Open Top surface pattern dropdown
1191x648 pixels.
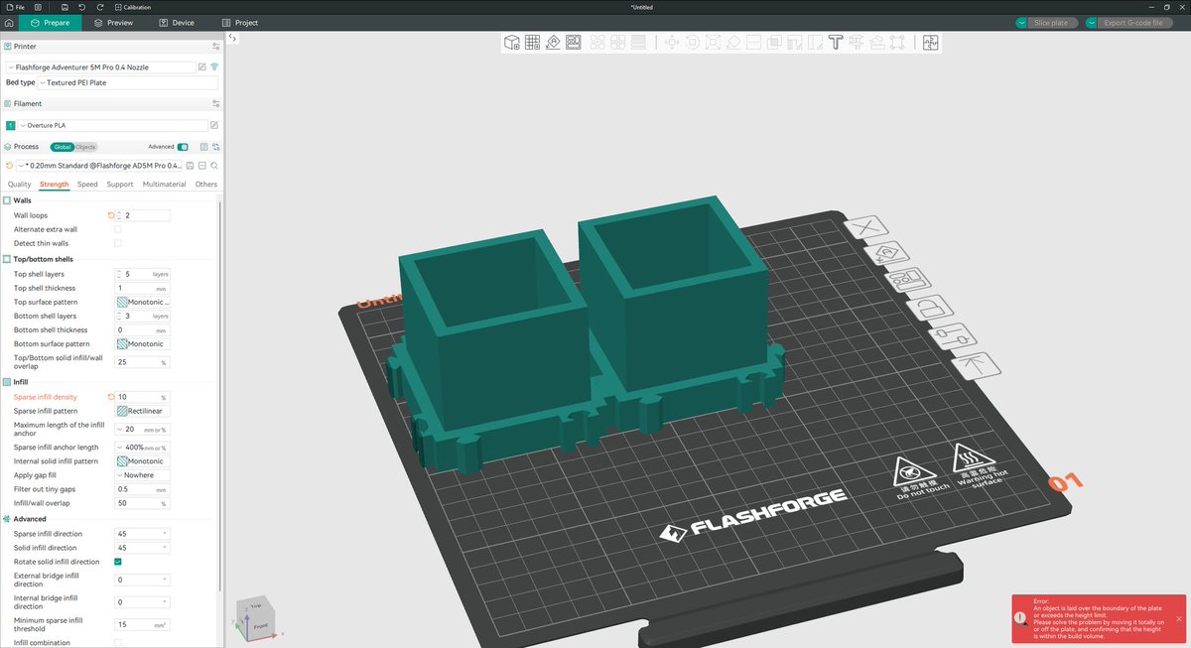tap(142, 302)
